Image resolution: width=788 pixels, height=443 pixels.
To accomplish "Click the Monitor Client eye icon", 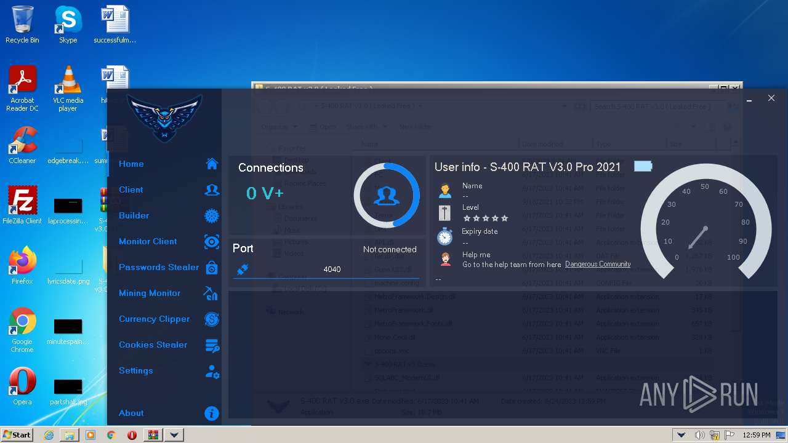I will pyautogui.click(x=212, y=242).
